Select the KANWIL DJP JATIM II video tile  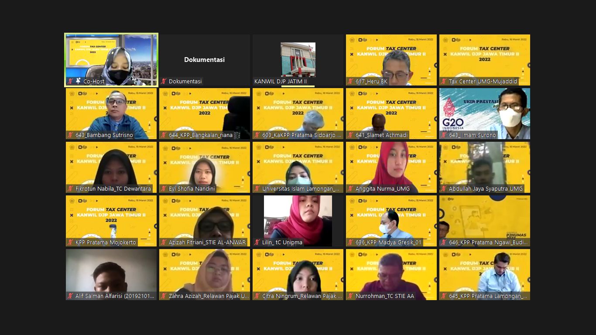[298, 60]
